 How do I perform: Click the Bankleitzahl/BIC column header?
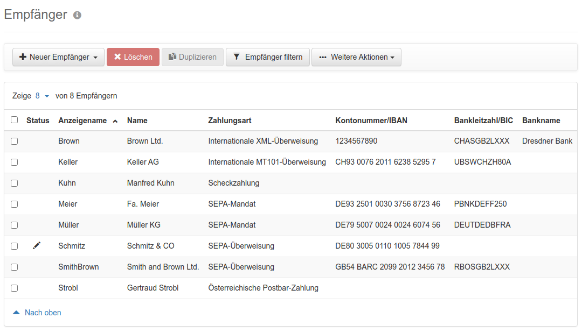pos(483,121)
